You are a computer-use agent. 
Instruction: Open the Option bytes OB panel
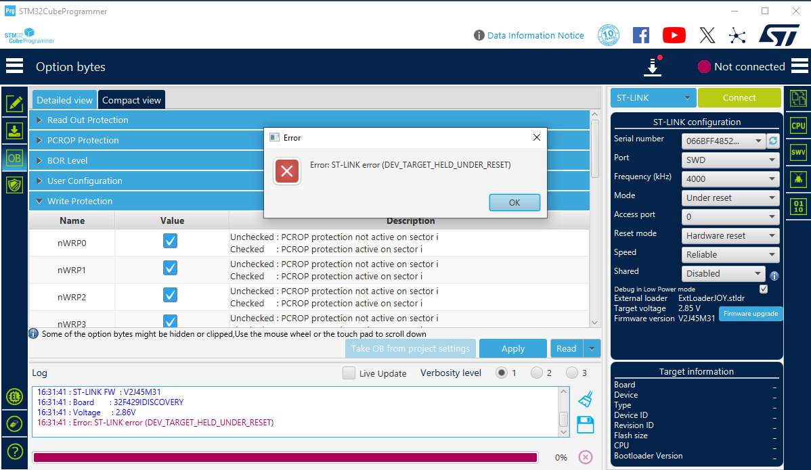14,158
